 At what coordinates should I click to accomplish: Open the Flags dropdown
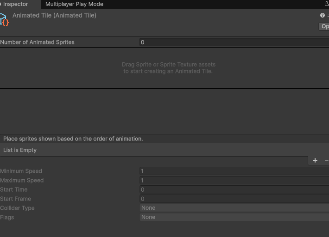tap(234, 217)
